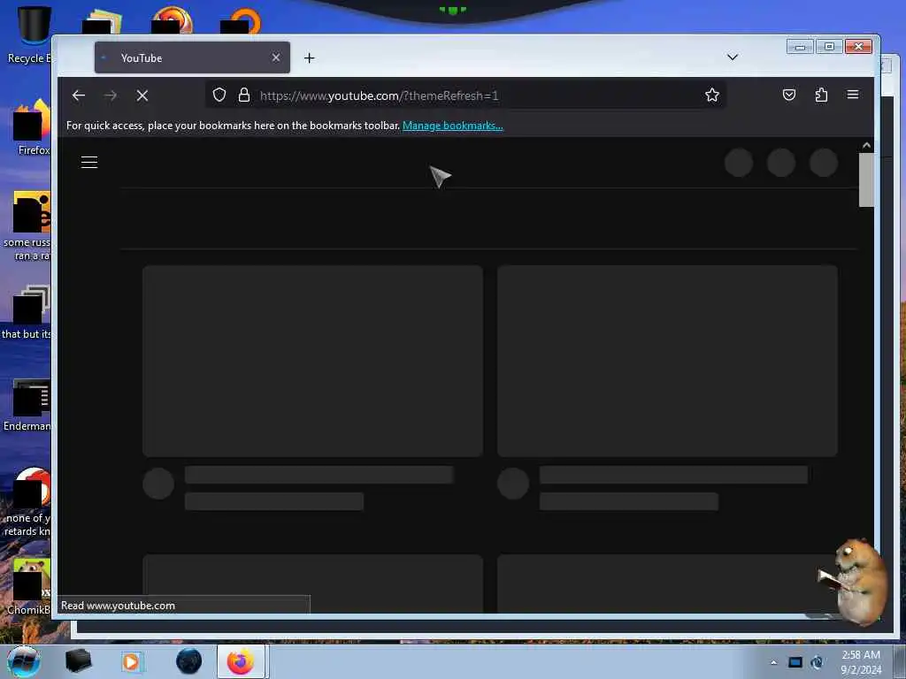Image resolution: width=906 pixels, height=679 pixels.
Task: Open YouTube guide hamburger menu
Action: pyautogui.click(x=89, y=163)
